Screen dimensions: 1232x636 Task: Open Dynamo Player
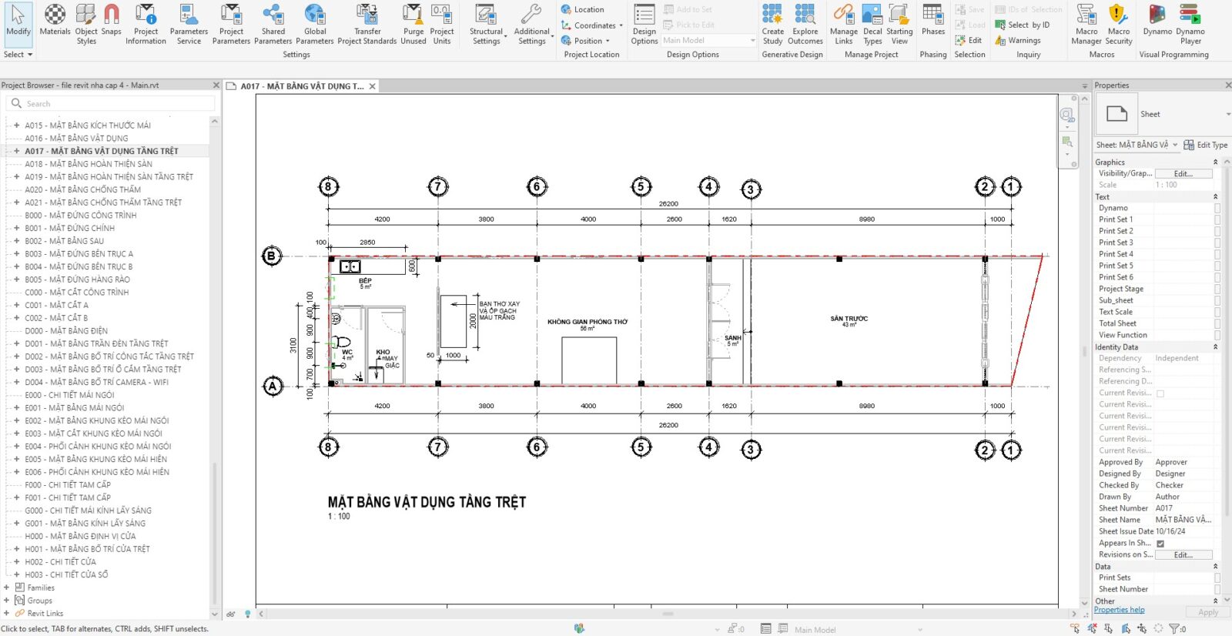(1190, 25)
